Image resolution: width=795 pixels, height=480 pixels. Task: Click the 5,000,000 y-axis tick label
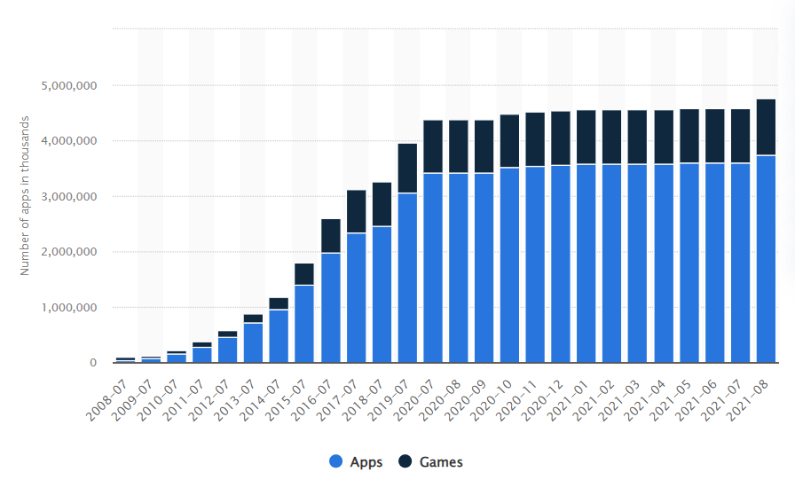point(69,86)
